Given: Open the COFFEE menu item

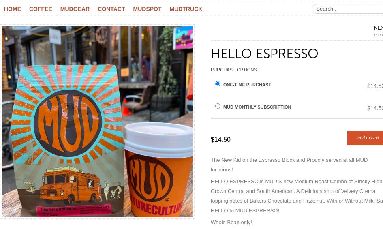Looking at the screenshot, I should 41,9.
